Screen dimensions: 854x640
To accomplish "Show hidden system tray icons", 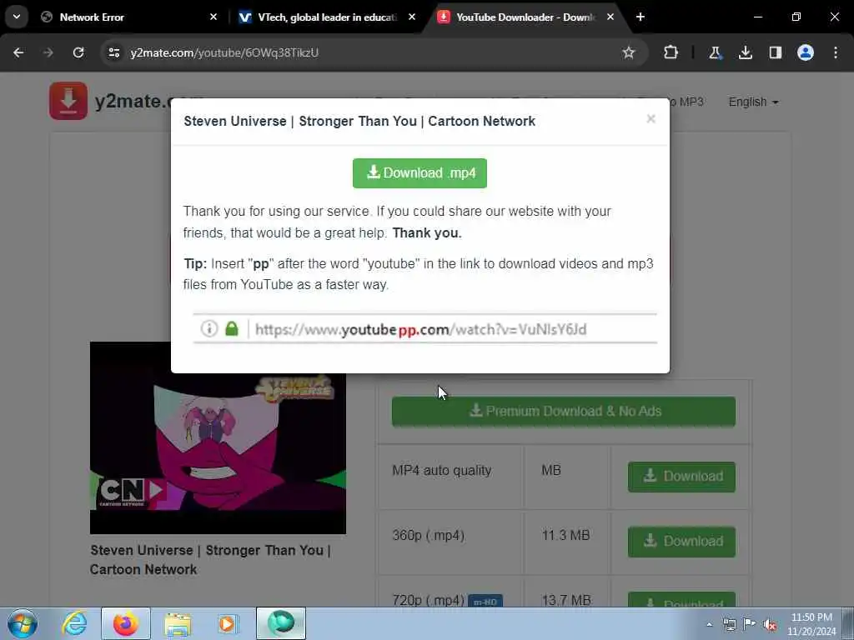I will click(709, 624).
